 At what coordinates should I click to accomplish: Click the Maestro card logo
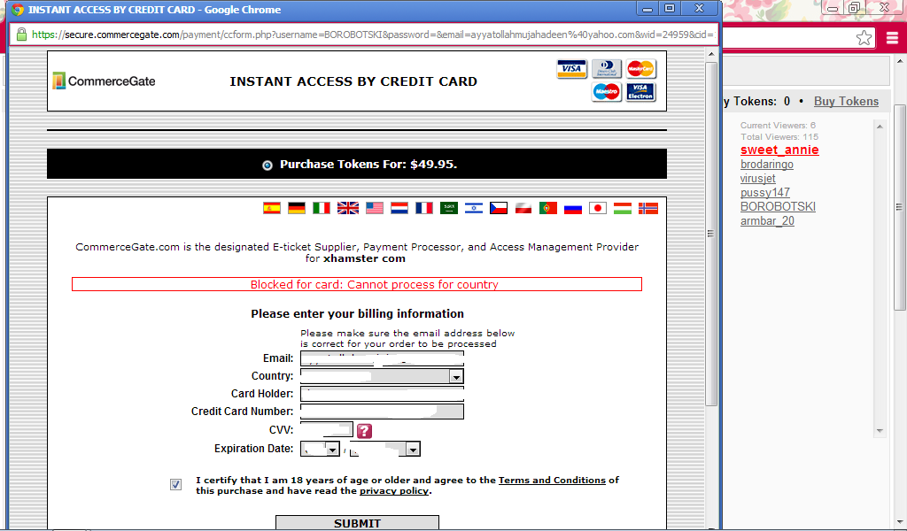(x=606, y=92)
